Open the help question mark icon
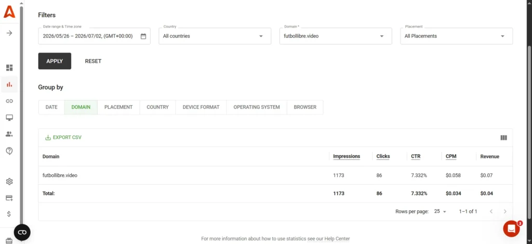 pyautogui.click(x=9, y=151)
